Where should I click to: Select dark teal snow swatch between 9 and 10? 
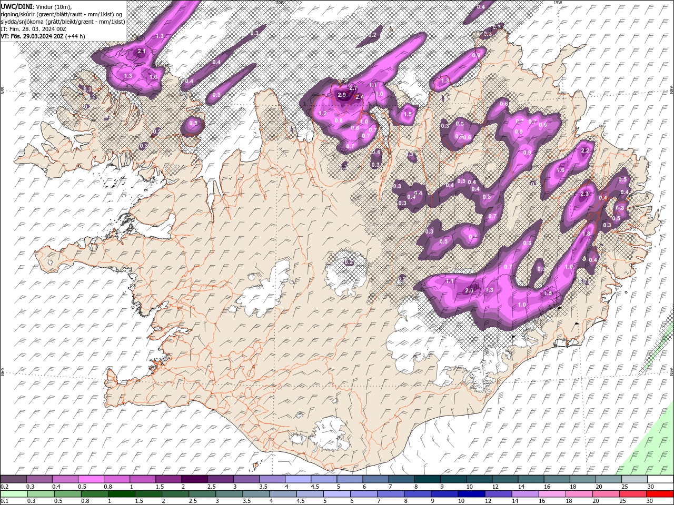tap(453, 479)
